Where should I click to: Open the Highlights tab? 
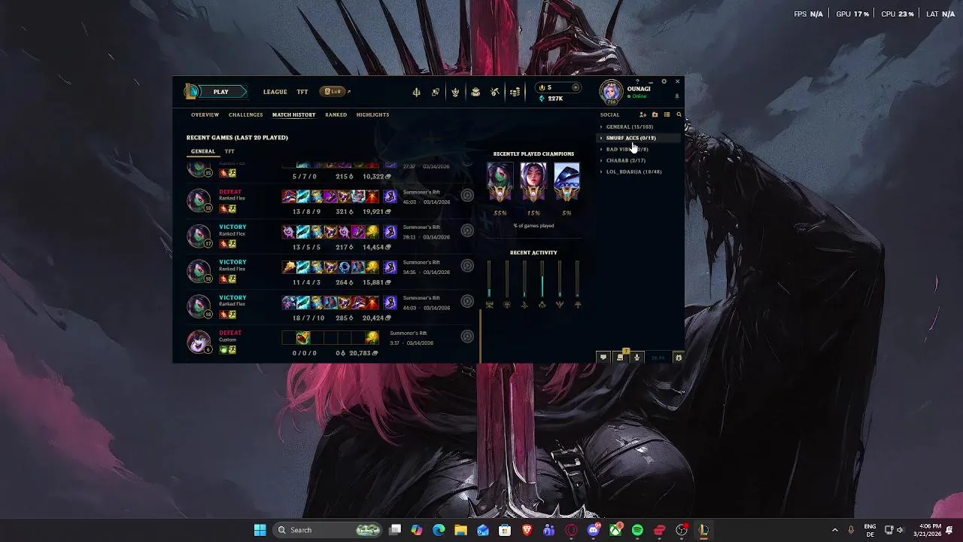coord(372,114)
